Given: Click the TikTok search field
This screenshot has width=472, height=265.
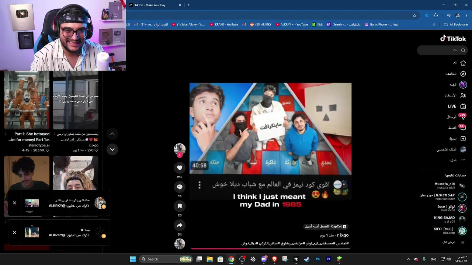Looking at the screenshot, I should pos(442,50).
